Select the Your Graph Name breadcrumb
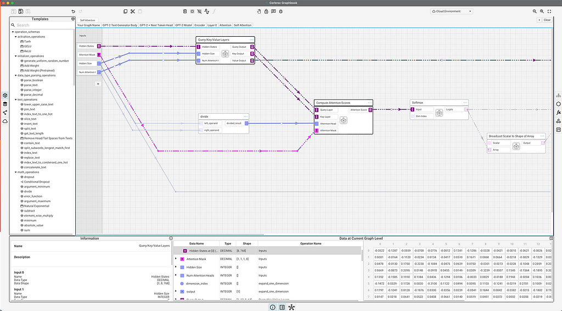This screenshot has height=311, width=562. pyautogui.click(x=88, y=25)
